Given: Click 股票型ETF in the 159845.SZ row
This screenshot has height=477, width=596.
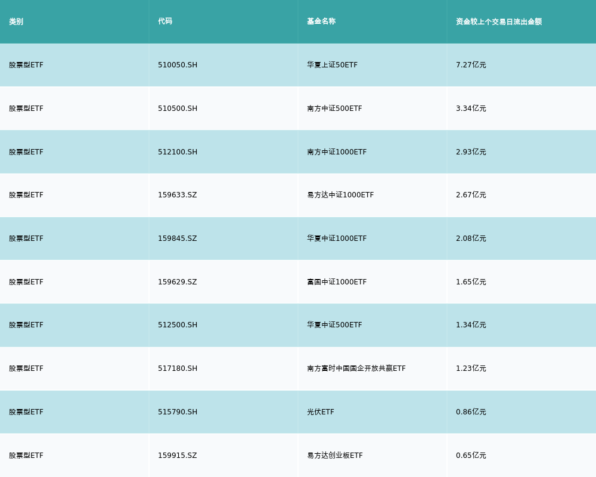Looking at the screenshot, I should [26, 238].
